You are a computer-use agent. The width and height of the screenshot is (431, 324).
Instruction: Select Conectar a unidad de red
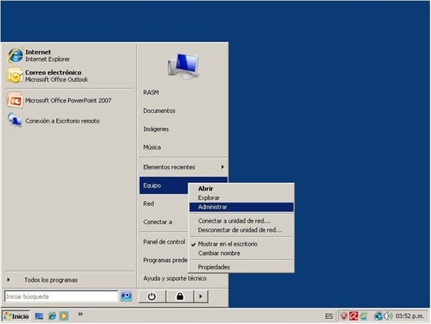tap(234, 221)
